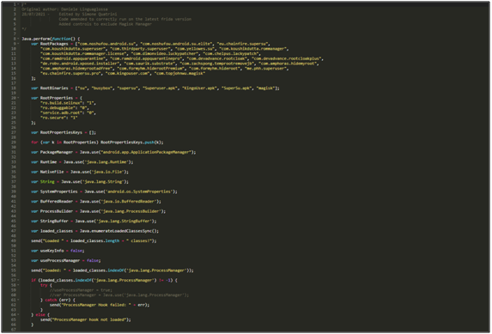Click the "busybox" string in RootBinaries

pyautogui.click(x=102, y=88)
